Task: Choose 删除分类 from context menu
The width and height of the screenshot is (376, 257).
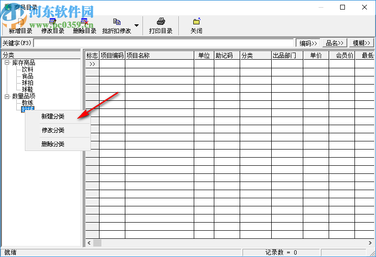Action: click(53, 144)
